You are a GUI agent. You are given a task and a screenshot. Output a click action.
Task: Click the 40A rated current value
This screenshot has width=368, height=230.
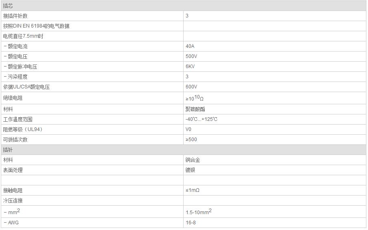pyautogui.click(x=190, y=46)
